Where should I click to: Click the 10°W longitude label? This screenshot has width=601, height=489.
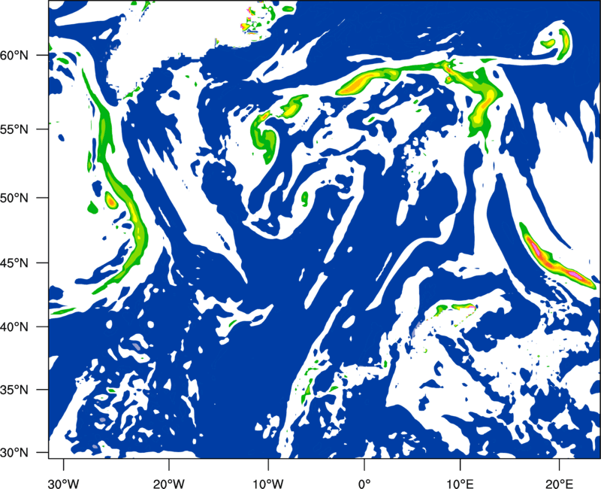[x=267, y=484]
